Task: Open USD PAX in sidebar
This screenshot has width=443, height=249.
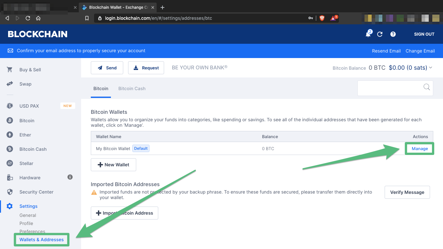Action: point(29,106)
